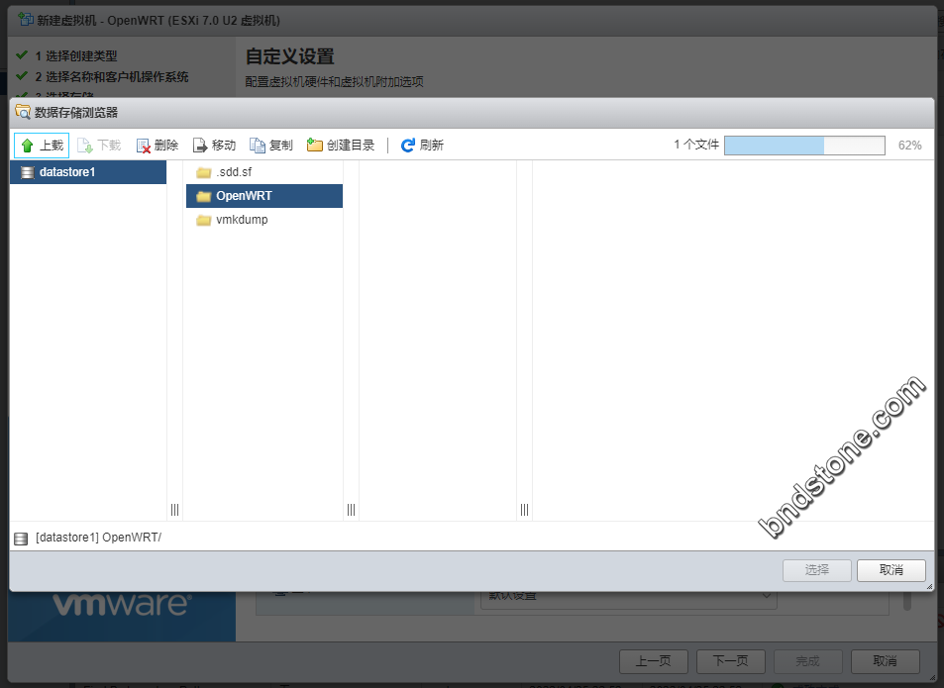Click the download file icon
This screenshot has width=944, height=688.
[x=85, y=146]
